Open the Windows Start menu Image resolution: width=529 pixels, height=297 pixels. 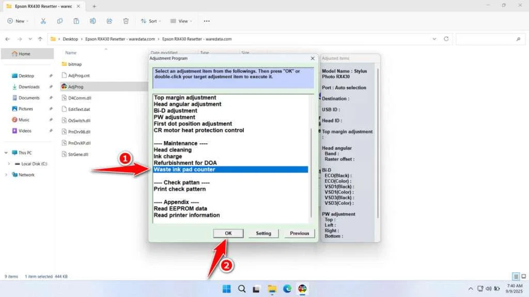226,288
